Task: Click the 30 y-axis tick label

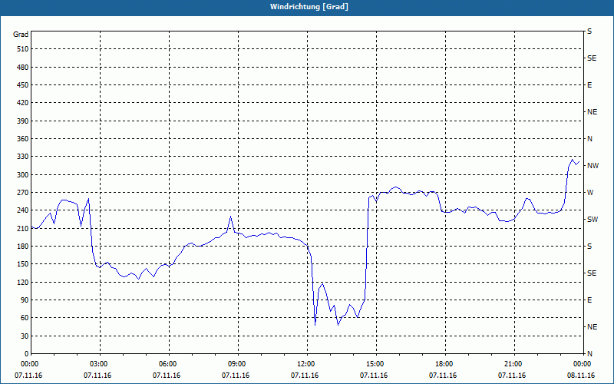Action: [x=25, y=336]
